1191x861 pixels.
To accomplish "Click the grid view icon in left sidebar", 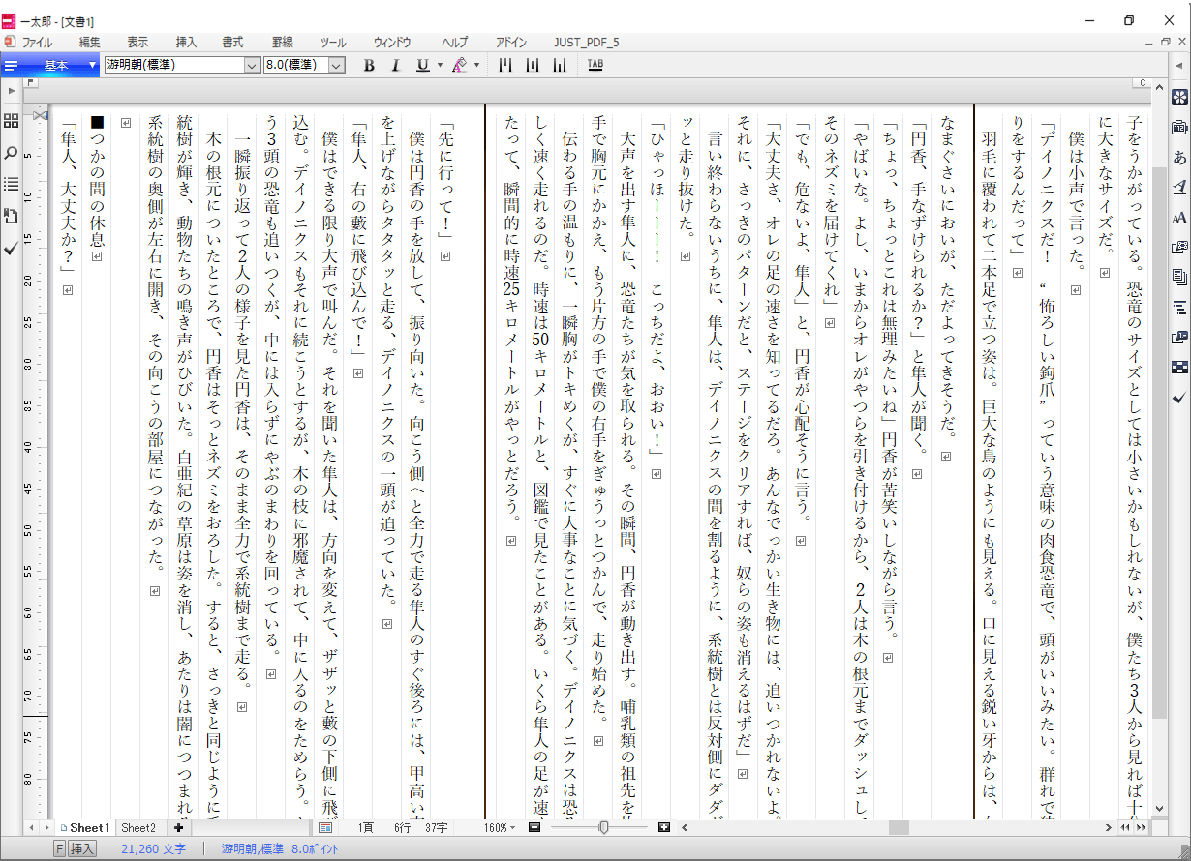I will 11,121.
